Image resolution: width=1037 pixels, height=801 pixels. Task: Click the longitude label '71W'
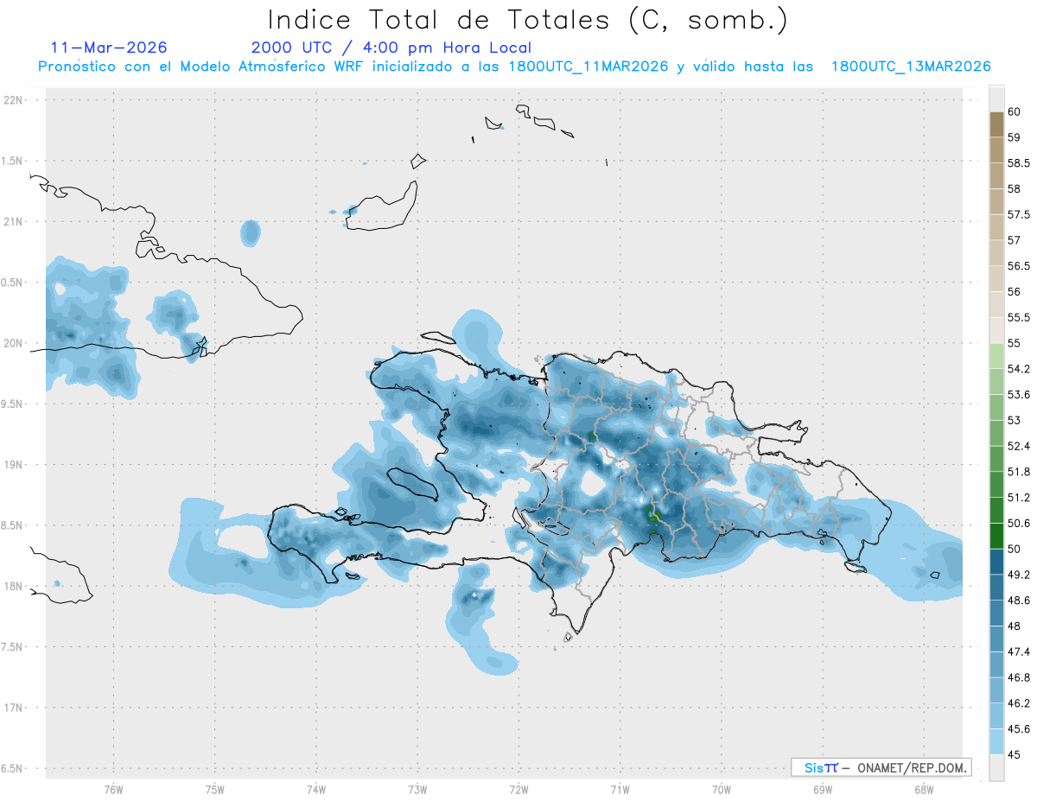tap(620, 789)
